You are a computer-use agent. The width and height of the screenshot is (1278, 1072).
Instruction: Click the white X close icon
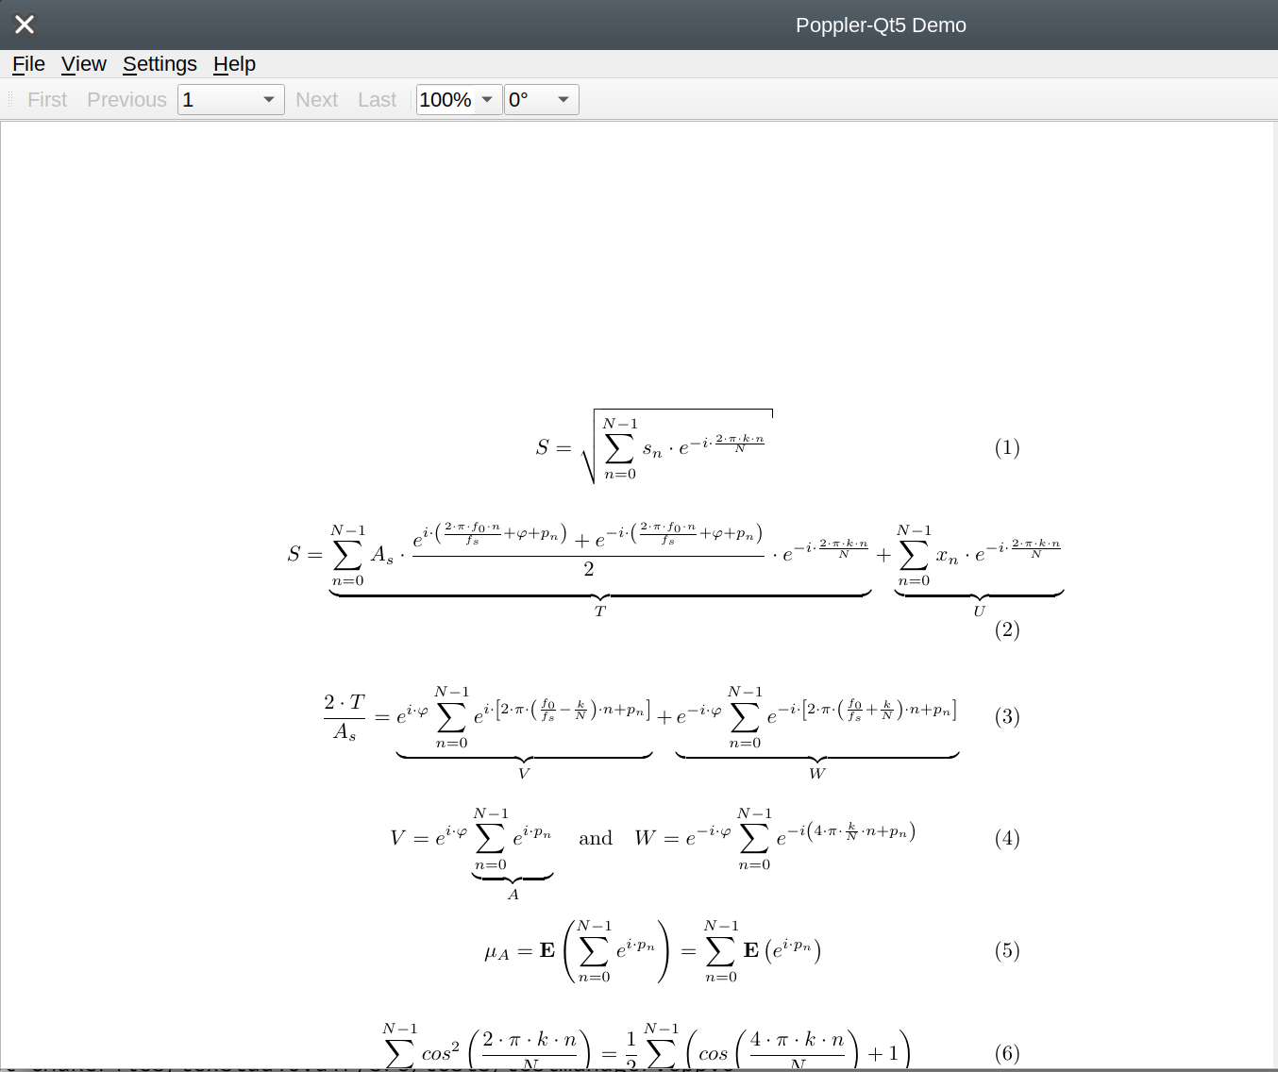(24, 25)
